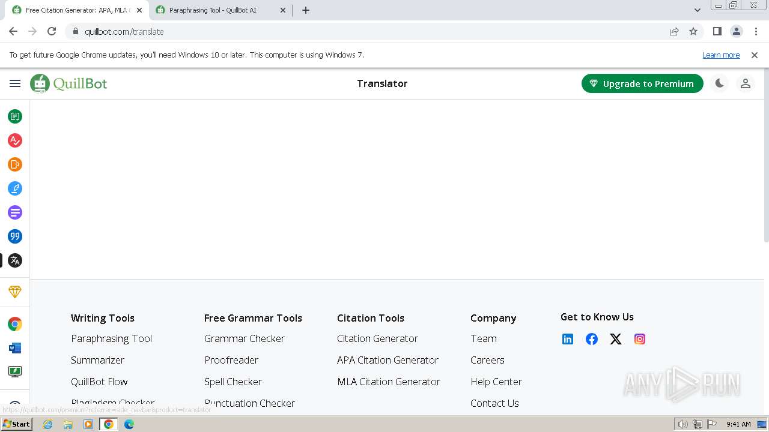Open QuillBot Flow footer link
The image size is (769, 432).
coord(99,382)
